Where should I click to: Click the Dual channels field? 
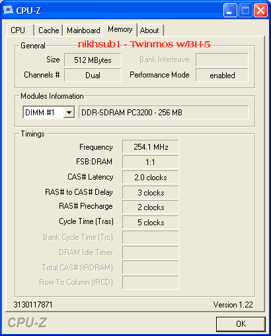(x=93, y=75)
